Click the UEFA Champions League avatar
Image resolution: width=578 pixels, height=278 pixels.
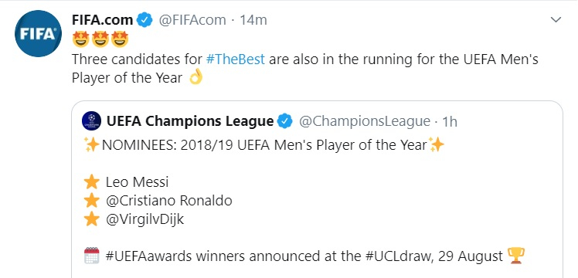tap(91, 120)
